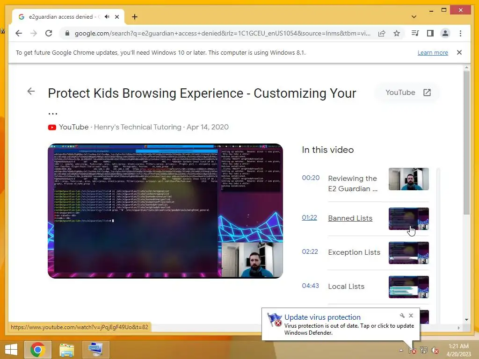
Task: Play the main video preview
Action: [x=165, y=211]
